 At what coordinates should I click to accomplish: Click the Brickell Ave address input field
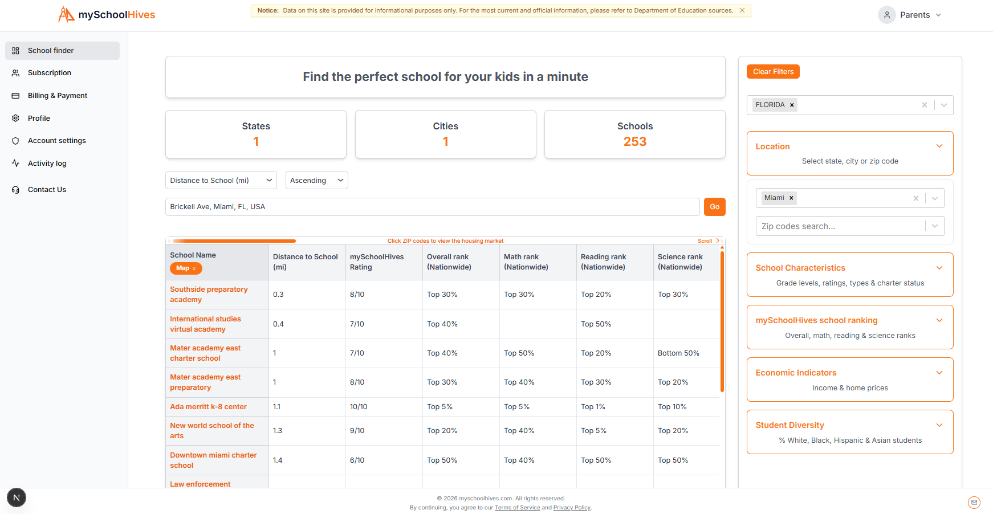432,207
